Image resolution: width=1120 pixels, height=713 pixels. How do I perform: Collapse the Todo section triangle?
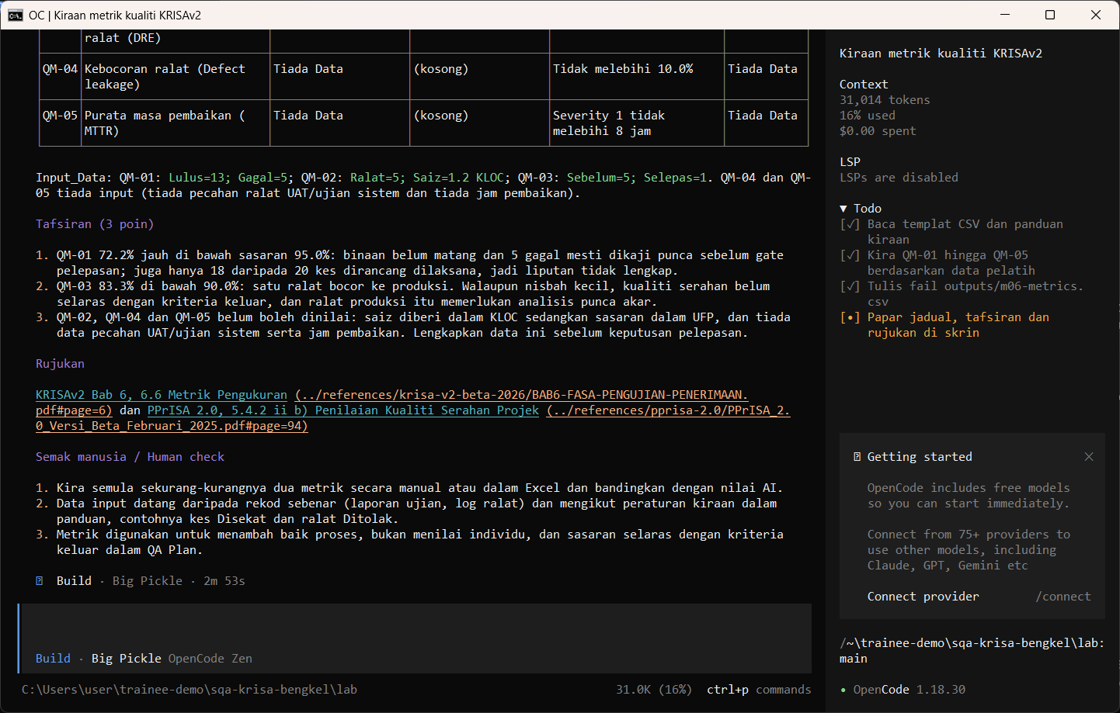[x=843, y=209]
